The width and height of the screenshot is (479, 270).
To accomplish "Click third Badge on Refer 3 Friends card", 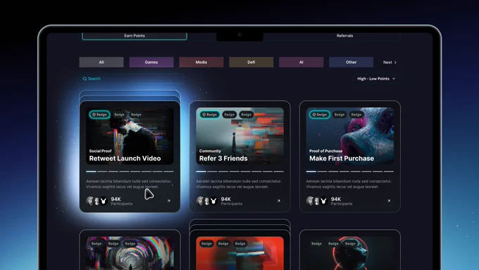I will 246,115.
